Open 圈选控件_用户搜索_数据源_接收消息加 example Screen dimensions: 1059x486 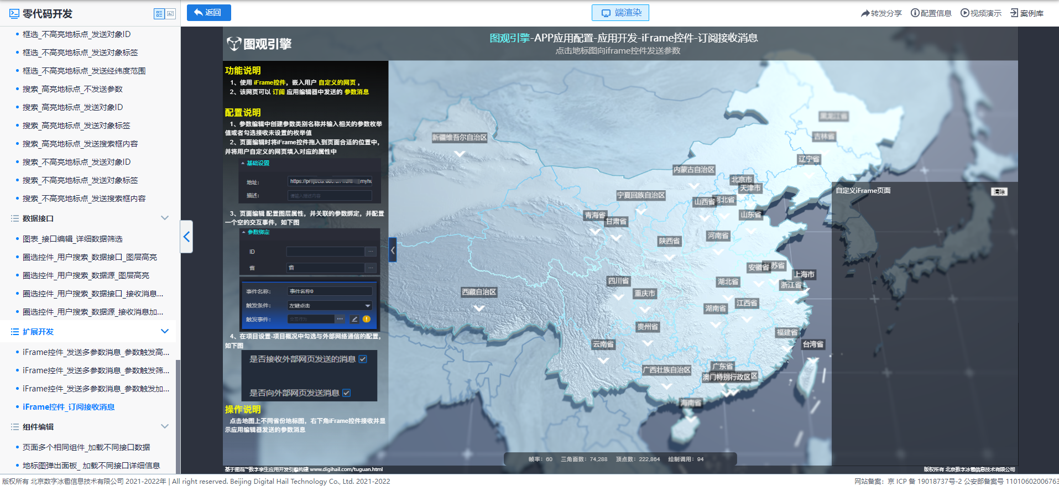click(93, 312)
